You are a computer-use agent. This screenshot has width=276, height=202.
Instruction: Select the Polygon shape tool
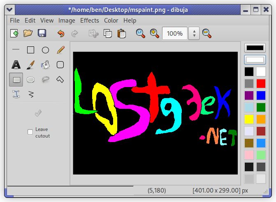point(60,79)
